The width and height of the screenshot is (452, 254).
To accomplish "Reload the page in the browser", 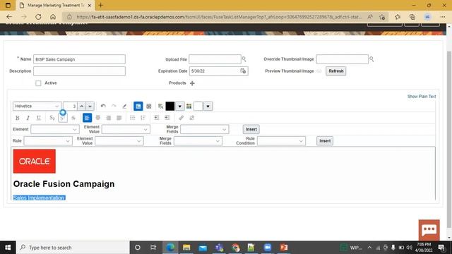I will tap(38, 17).
